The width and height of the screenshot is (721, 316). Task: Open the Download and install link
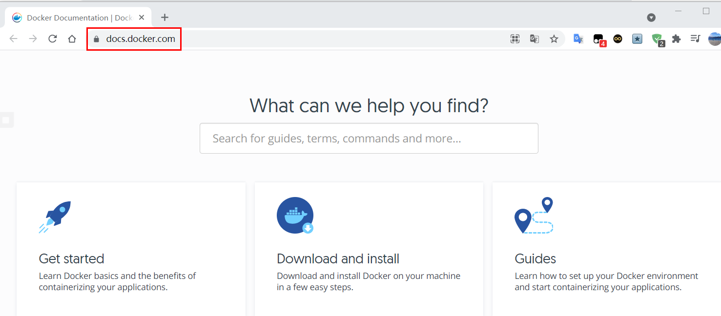tap(338, 258)
